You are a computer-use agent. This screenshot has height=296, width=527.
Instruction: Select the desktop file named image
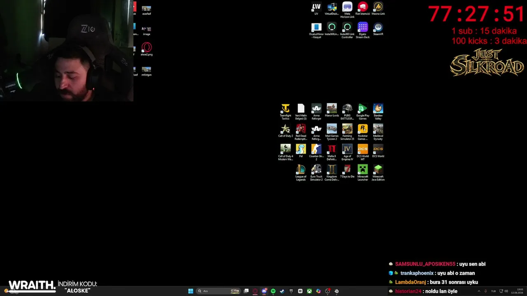[147, 30]
